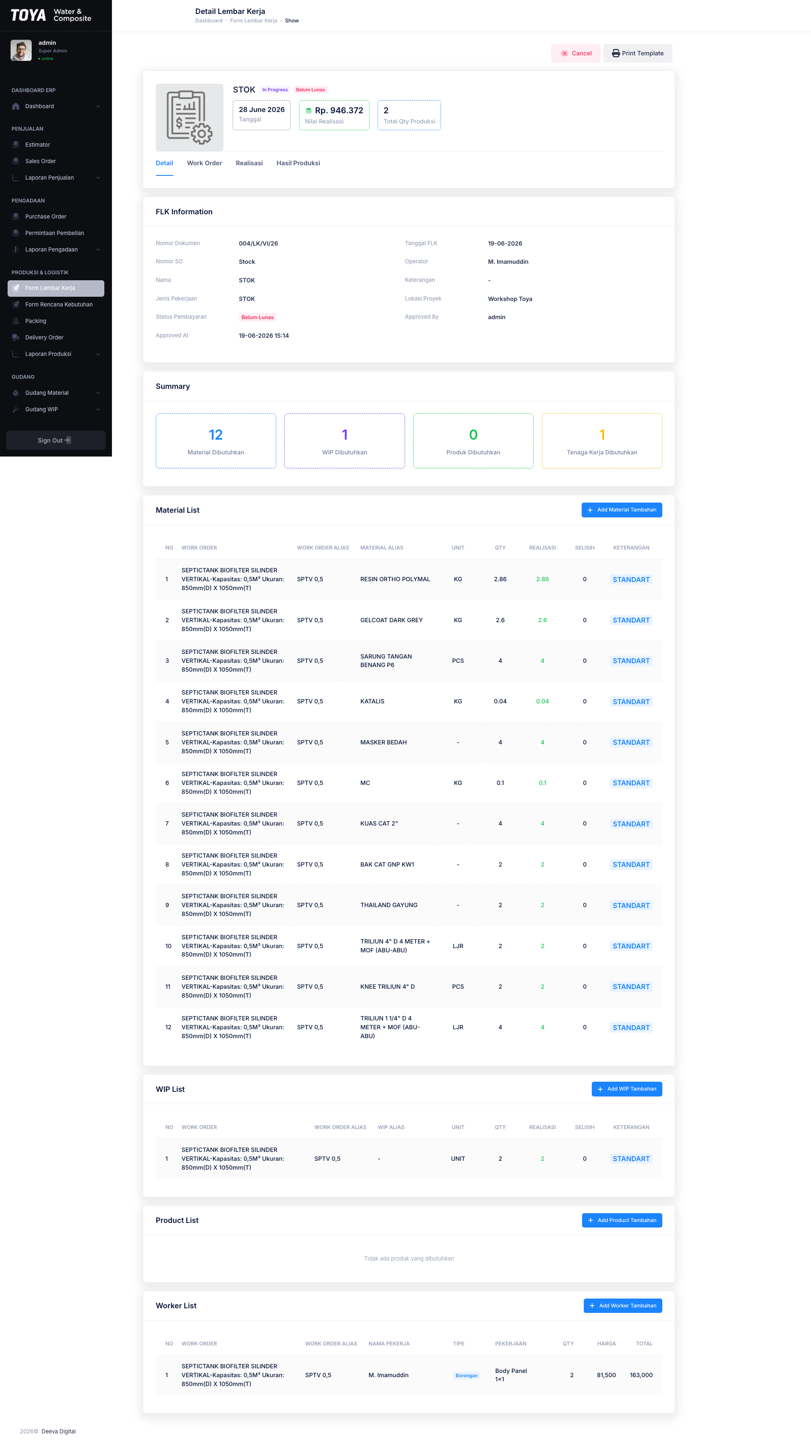The image size is (811, 1441).
Task: Click Add Material Tambahan button
Action: click(x=622, y=510)
